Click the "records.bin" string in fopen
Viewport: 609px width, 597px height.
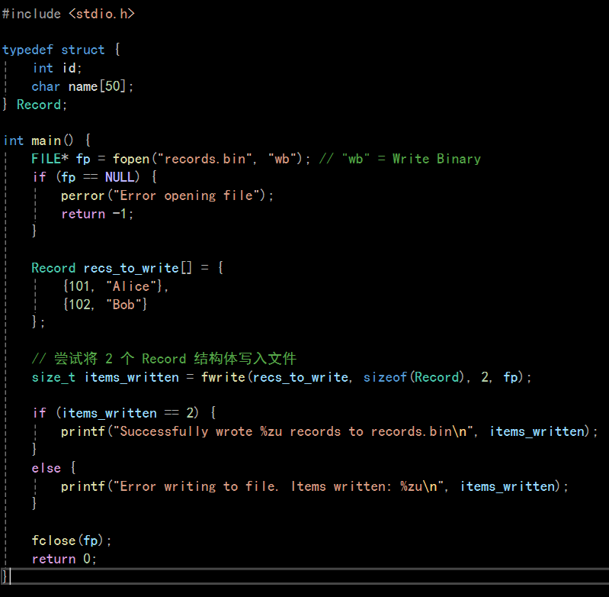point(205,159)
